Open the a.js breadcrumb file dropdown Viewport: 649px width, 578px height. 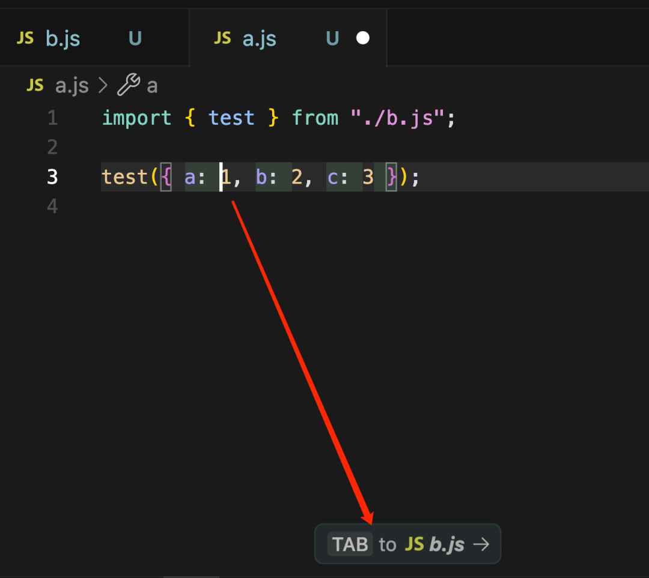click(72, 86)
